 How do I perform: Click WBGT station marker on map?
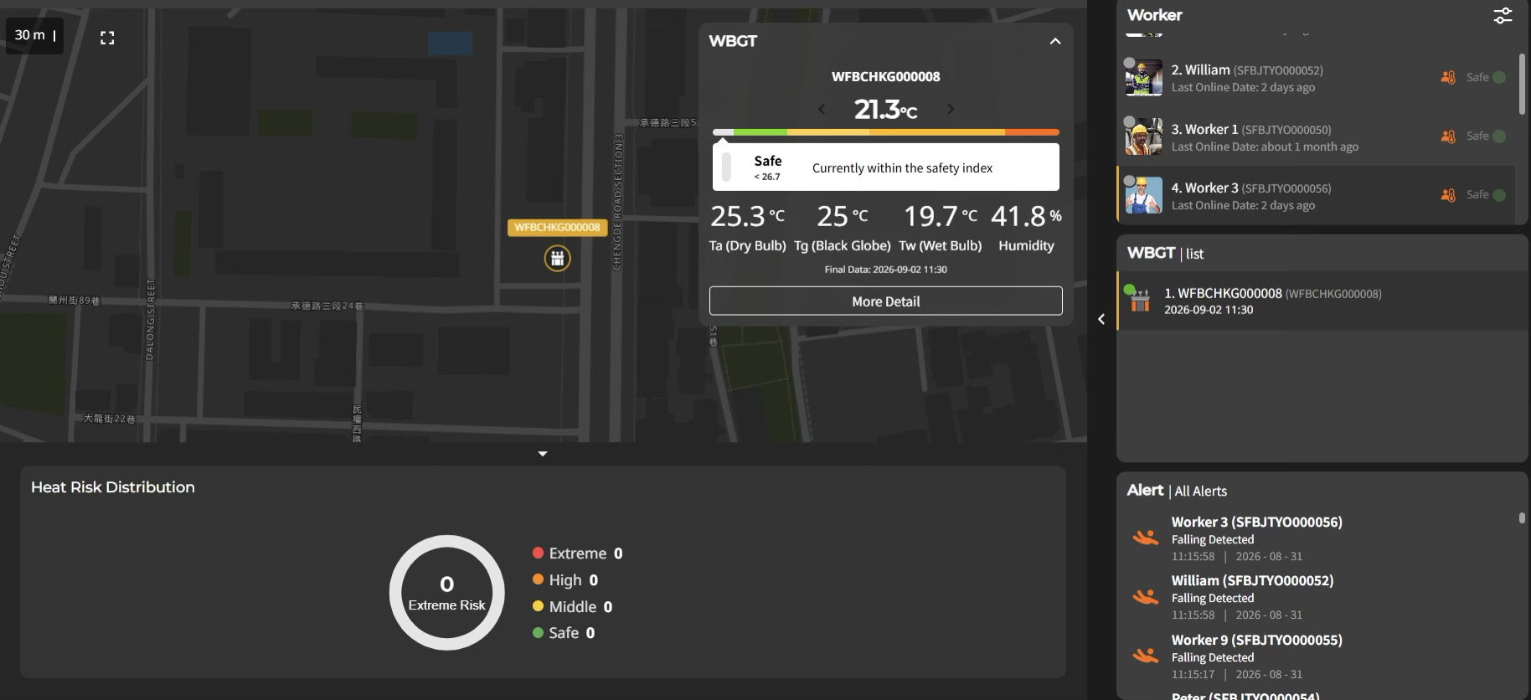[x=557, y=258]
